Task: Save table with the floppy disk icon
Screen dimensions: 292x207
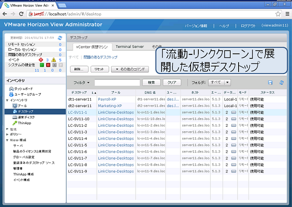Action: pyautogui.click(x=270, y=83)
